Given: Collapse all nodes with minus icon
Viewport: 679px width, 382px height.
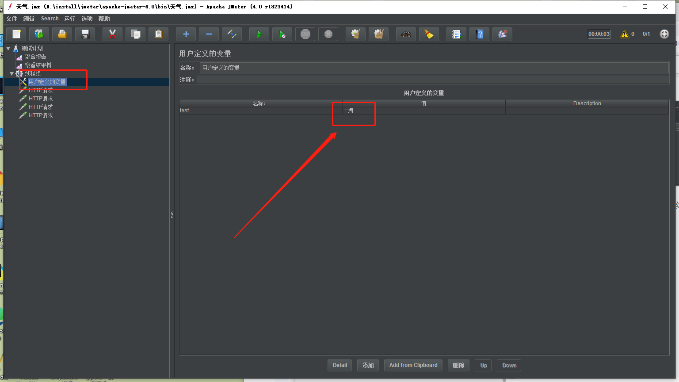Looking at the screenshot, I should click(209, 34).
